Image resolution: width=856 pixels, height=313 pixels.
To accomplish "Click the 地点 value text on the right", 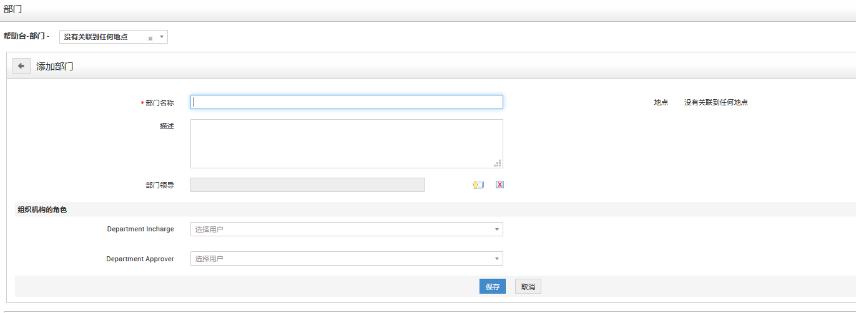I will (x=716, y=102).
